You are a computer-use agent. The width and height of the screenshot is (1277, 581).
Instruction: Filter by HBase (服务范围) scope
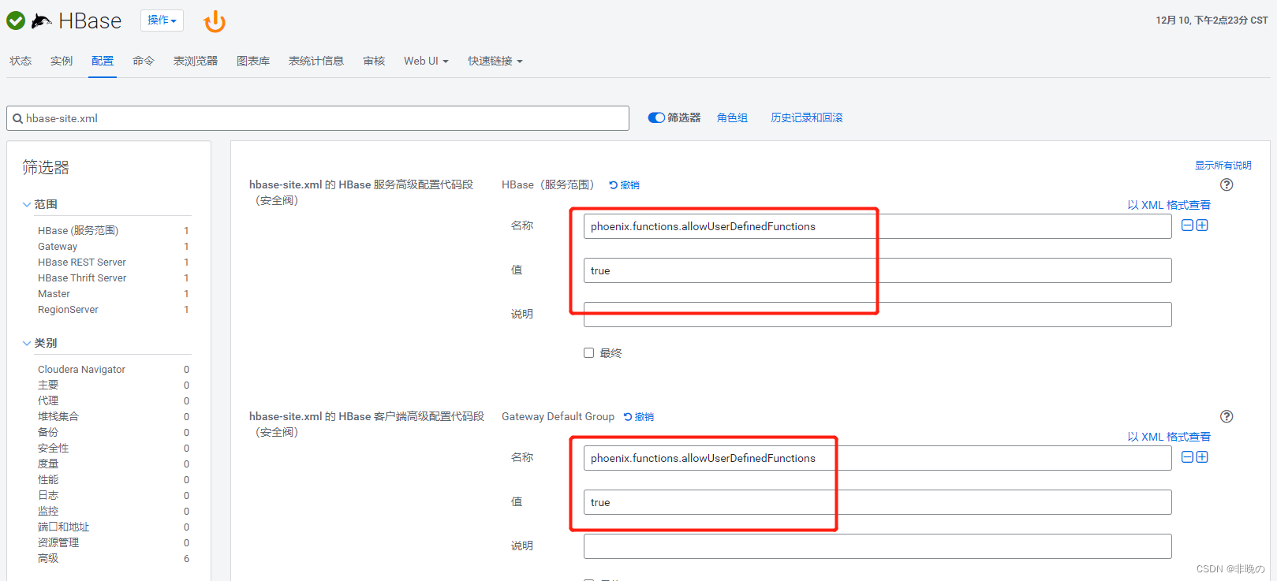coord(78,231)
